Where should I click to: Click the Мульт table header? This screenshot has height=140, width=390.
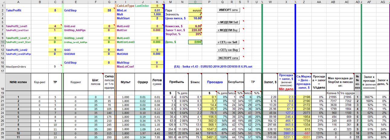pyautogui.click(x=125, y=82)
